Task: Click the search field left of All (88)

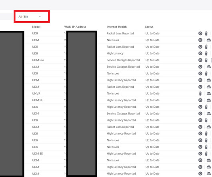Action: [x=6, y=17]
